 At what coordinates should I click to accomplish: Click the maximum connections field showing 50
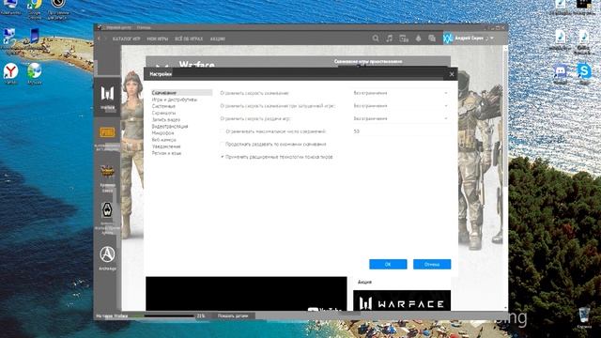coord(400,131)
